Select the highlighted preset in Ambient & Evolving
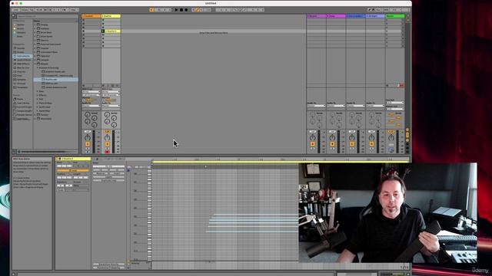Viewport: 492px width, 276px height. (x=56, y=80)
